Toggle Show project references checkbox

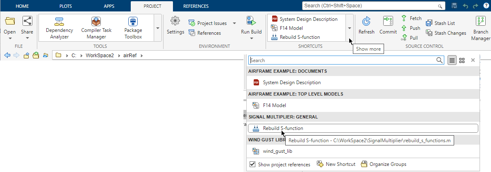pos(252,164)
